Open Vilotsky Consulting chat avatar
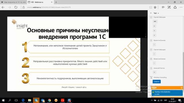The width and height of the screenshot is (184, 103). pyautogui.click(x=151, y=77)
